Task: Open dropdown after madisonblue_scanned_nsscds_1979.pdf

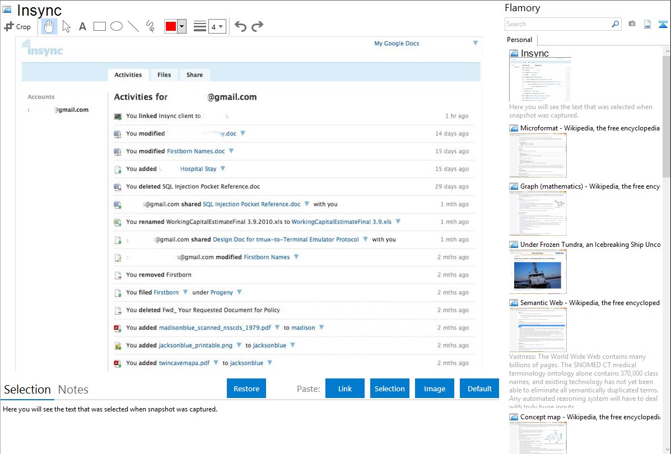Action: 277,327
